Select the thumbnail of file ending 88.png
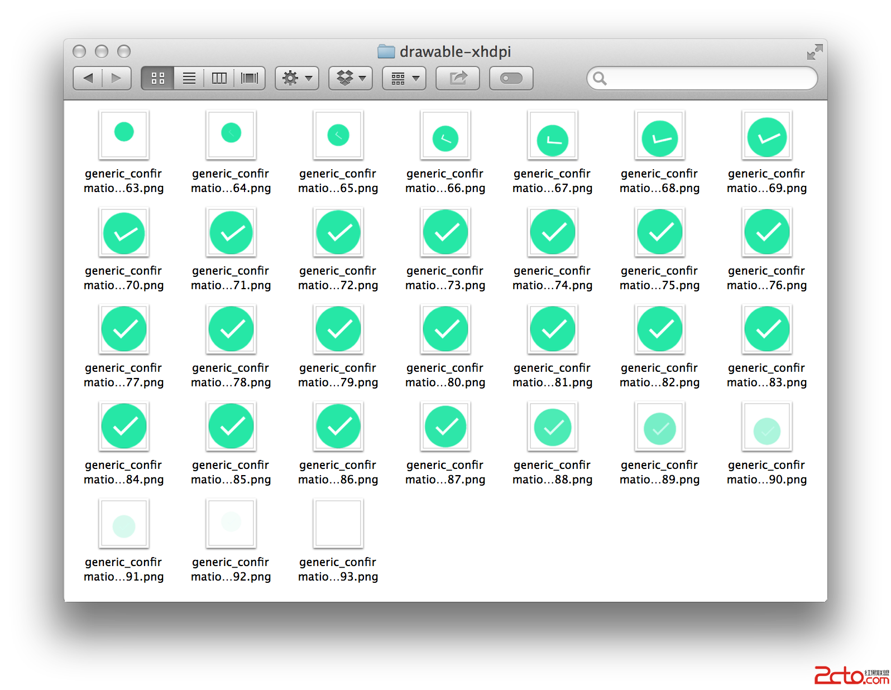The height and width of the screenshot is (690, 891). (x=553, y=426)
